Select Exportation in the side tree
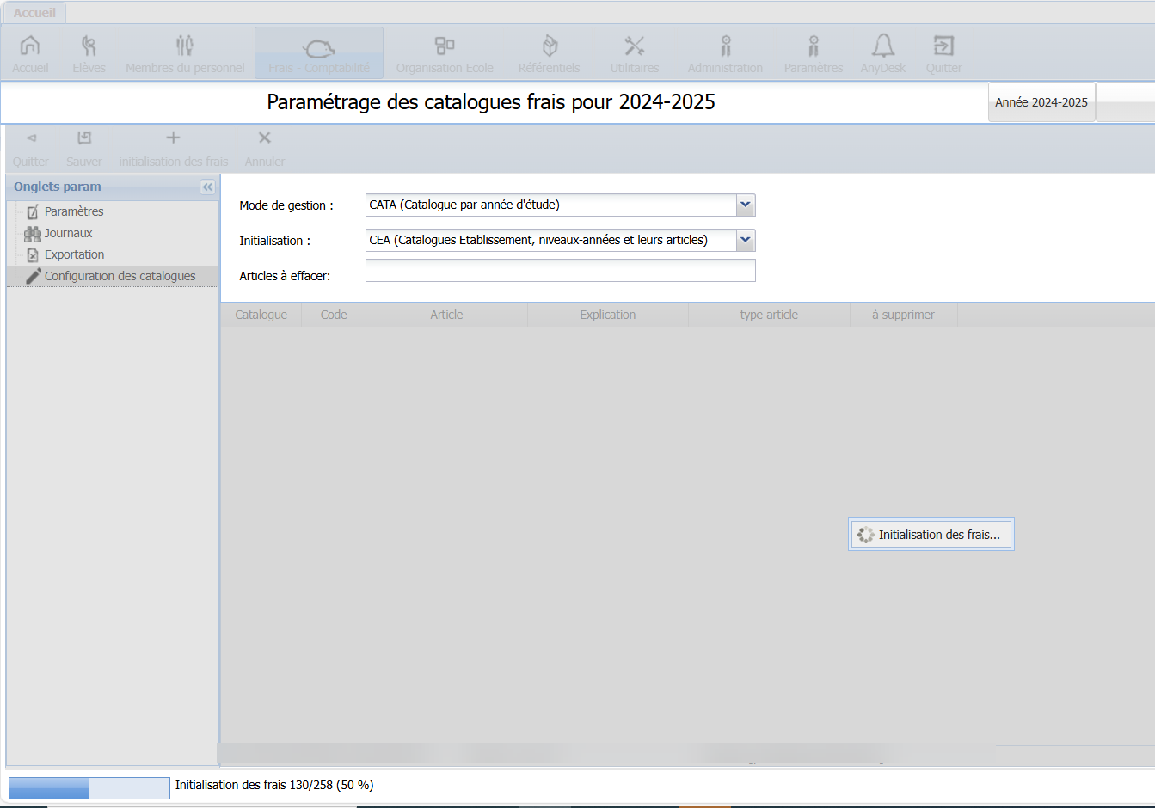Viewport: 1155px width, 808px height. tap(74, 254)
